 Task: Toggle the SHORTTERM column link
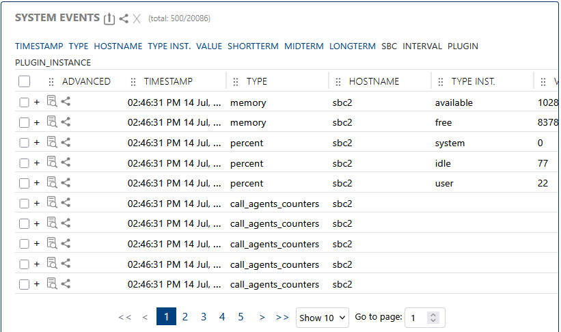pyautogui.click(x=253, y=46)
